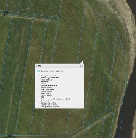Screen dimensions: 136x138
Task: Click 'Data publikacji danych' label
Action: 50,107
